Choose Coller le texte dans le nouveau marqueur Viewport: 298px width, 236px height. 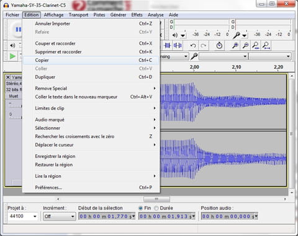coord(91,97)
